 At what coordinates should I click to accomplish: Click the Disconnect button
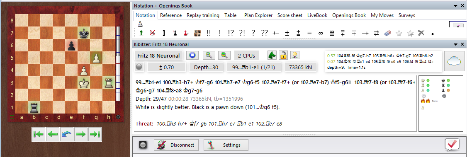[176, 145]
